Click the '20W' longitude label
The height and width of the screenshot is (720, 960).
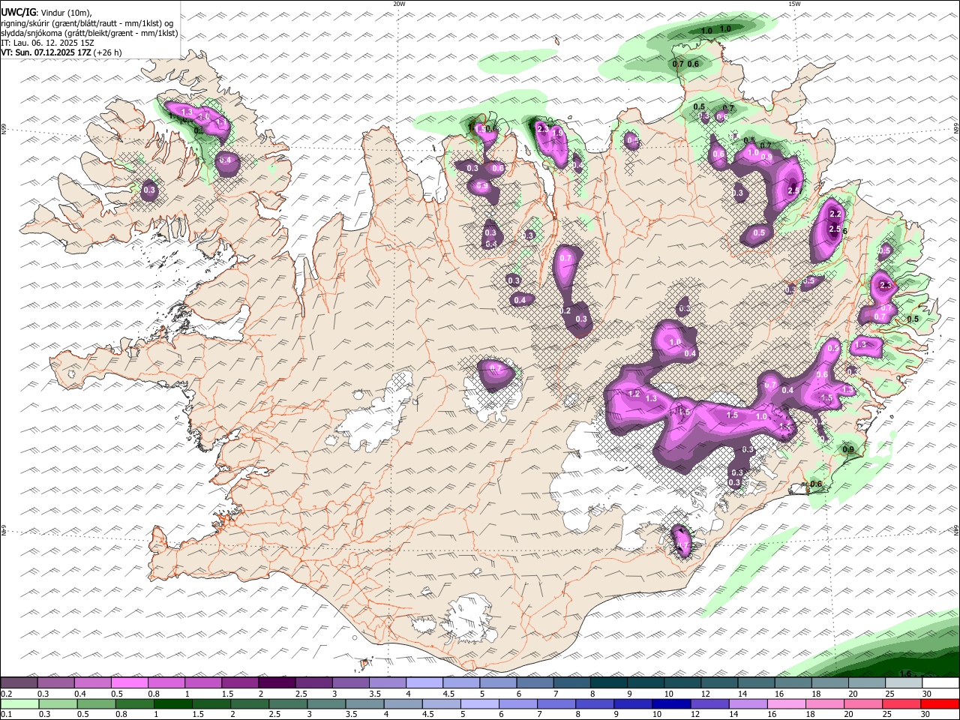[399, 4]
